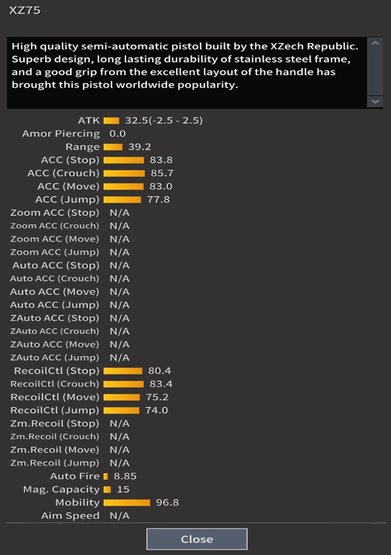Screen dimensions: 391x555
Task: Click the ACC (Move) accuracy bar
Action: pyautogui.click(x=124, y=186)
